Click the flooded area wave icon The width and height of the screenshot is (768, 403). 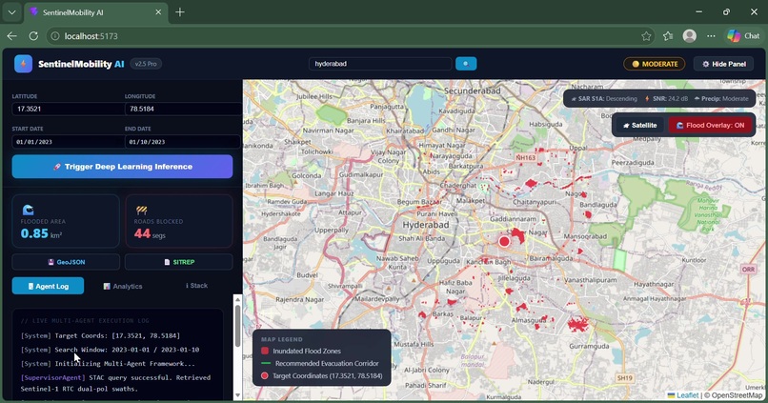pyautogui.click(x=28, y=210)
